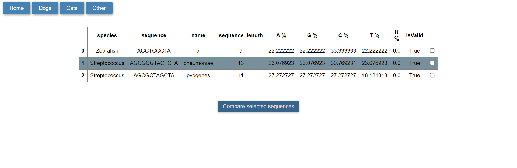The height and width of the screenshot is (168, 517).
Task: Click the pyogenes name cell
Action: tap(198, 75)
